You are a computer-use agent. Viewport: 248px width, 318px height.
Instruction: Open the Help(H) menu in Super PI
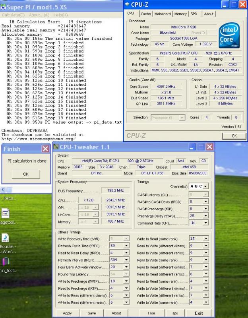point(61,15)
